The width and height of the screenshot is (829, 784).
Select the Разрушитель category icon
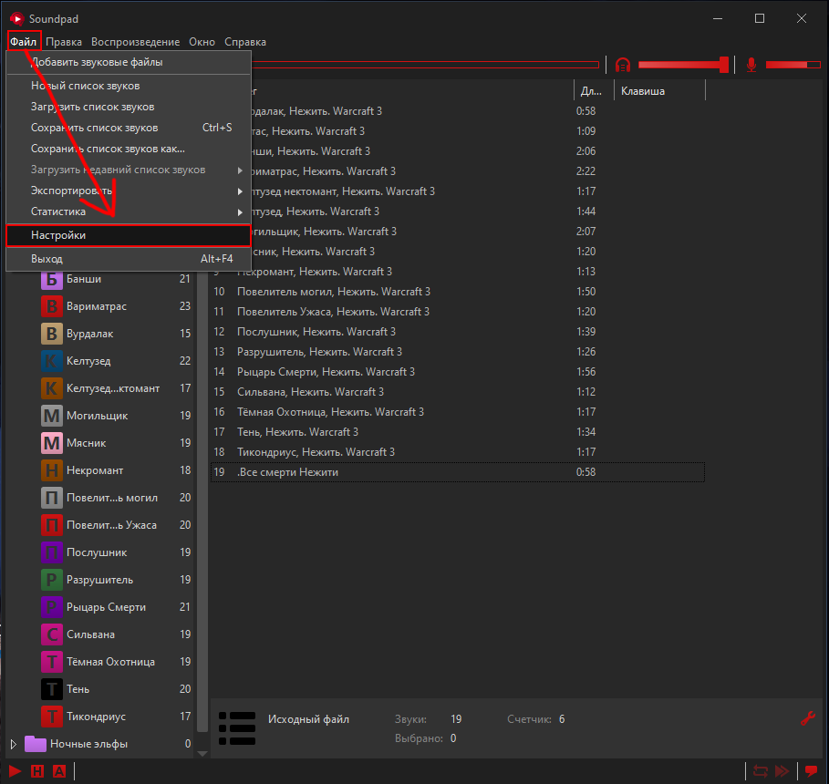[52, 580]
